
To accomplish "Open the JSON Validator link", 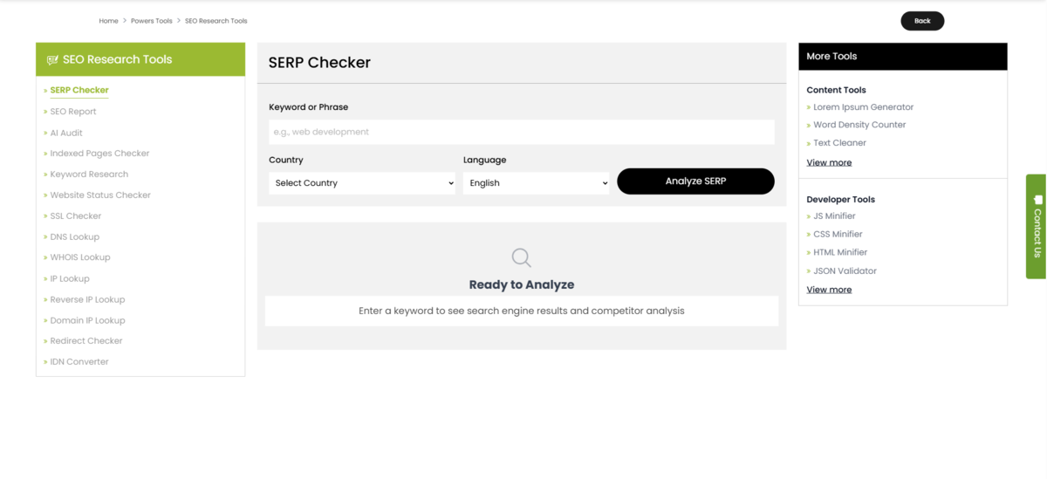I will click(x=845, y=271).
